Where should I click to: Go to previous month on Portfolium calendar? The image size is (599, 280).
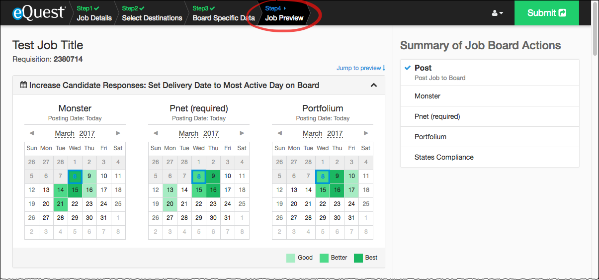(x=279, y=133)
